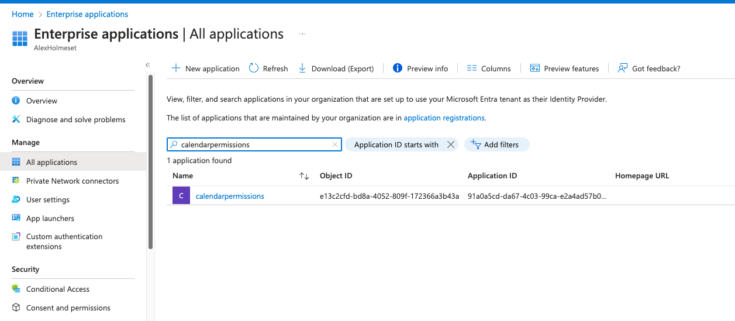The width and height of the screenshot is (735, 321).
Task: Open the ellipsis menu beside page title
Action: (x=302, y=34)
